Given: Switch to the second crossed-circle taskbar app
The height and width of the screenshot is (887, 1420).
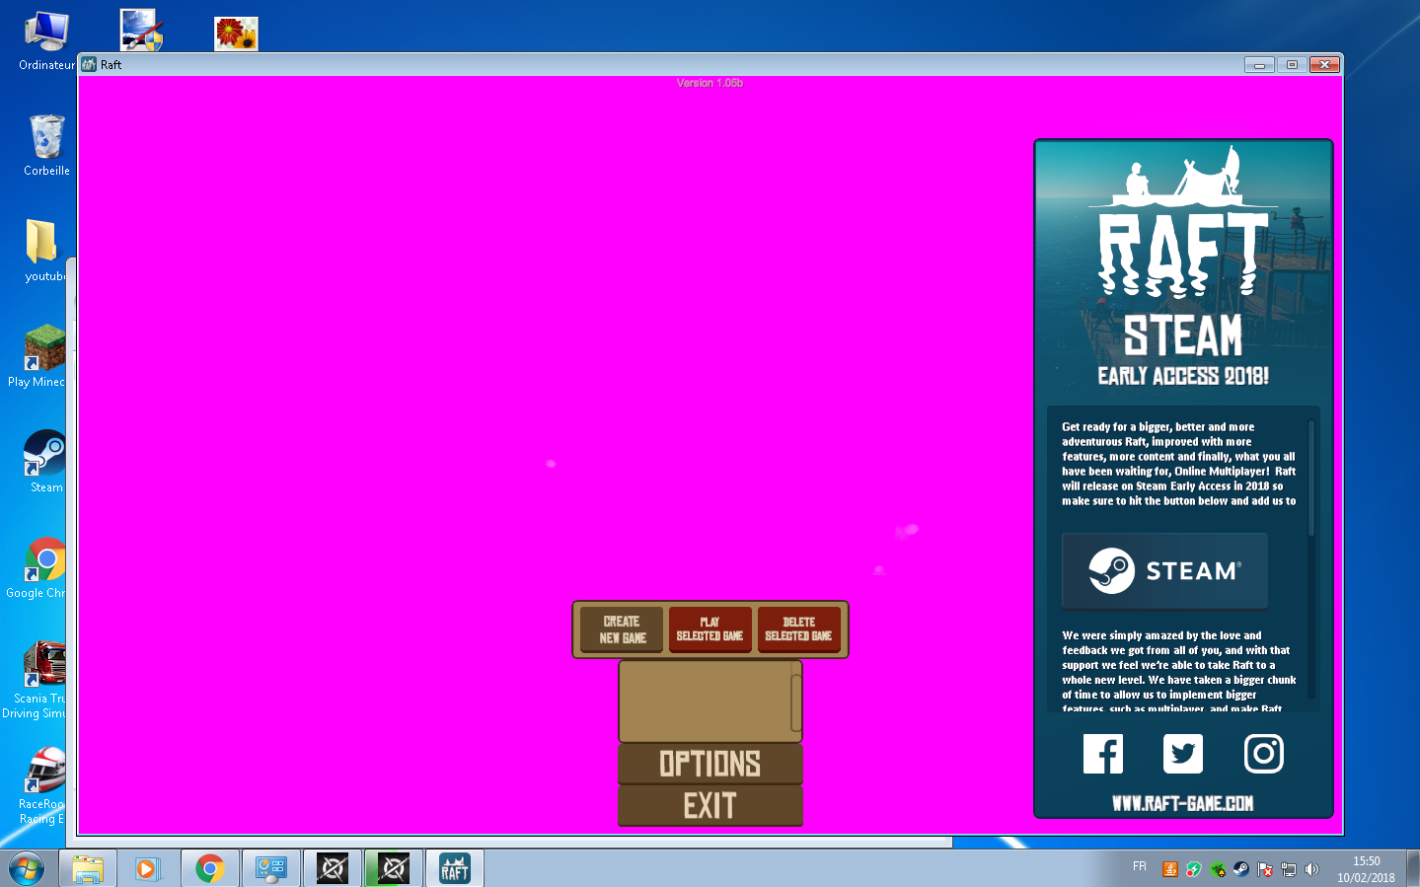Looking at the screenshot, I should click(x=394, y=868).
